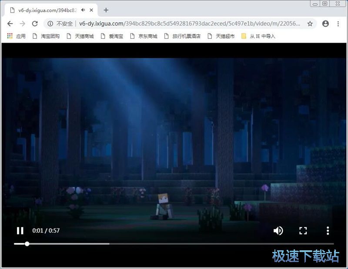Mute the video via speaker icon

click(278, 231)
